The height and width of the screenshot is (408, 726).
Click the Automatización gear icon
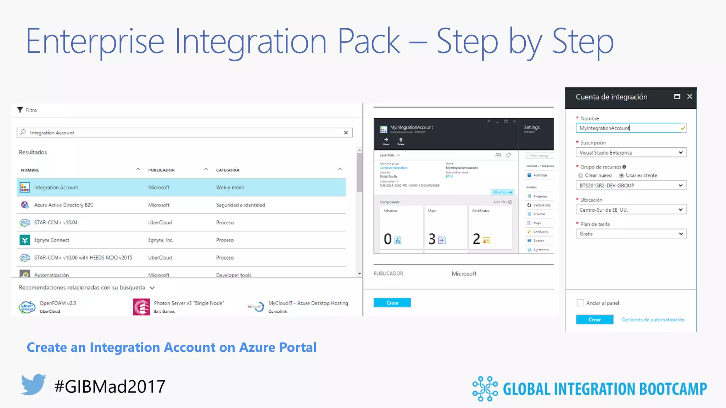pos(25,274)
